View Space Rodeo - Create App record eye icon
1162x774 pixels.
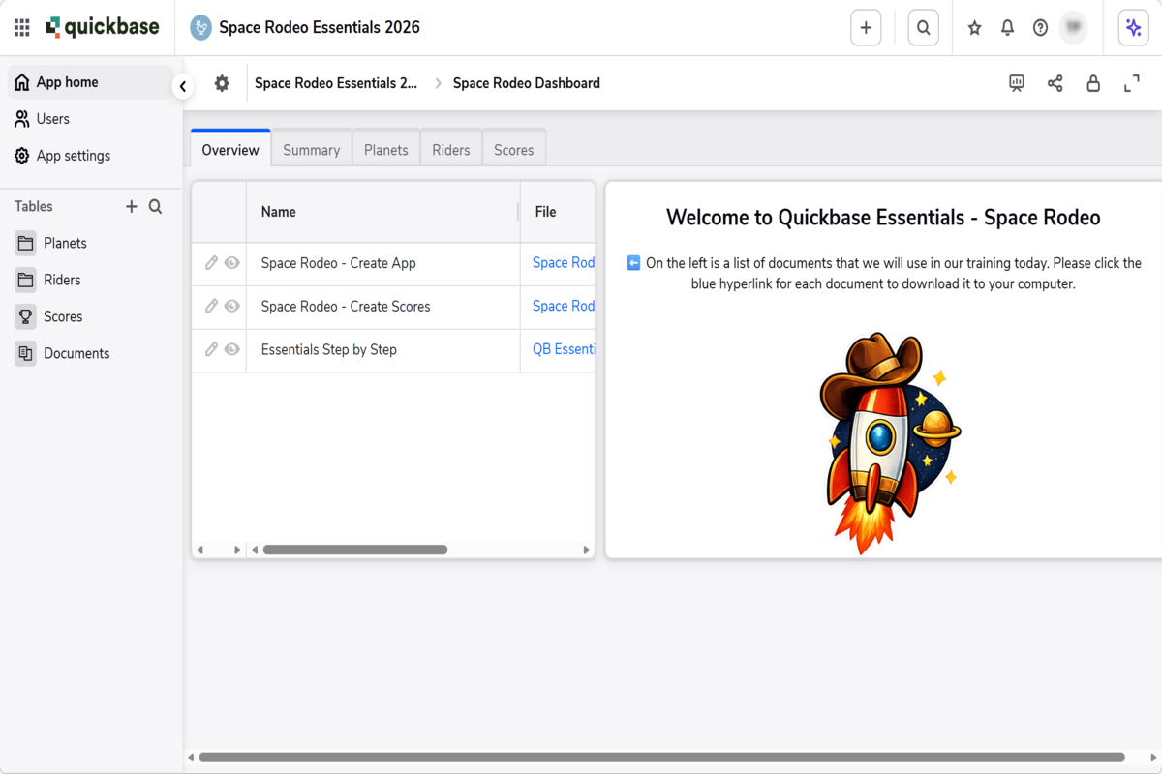pyautogui.click(x=231, y=262)
